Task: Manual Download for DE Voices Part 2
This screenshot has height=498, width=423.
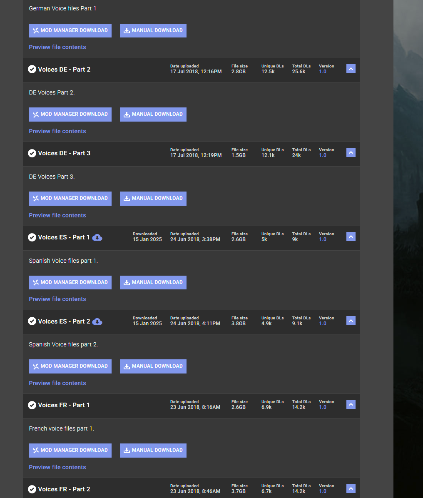Action: [153, 115]
